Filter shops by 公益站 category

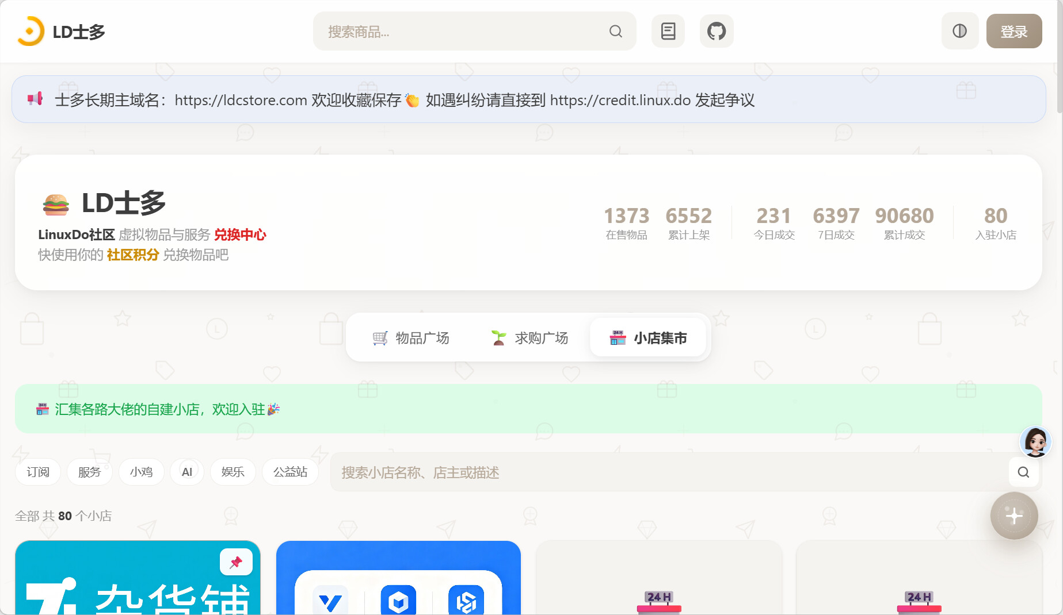290,472
